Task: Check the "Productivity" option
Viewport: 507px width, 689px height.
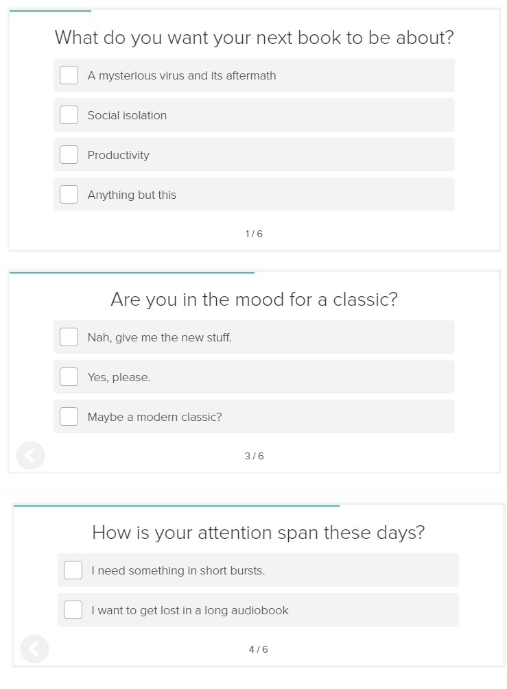Action: point(69,154)
